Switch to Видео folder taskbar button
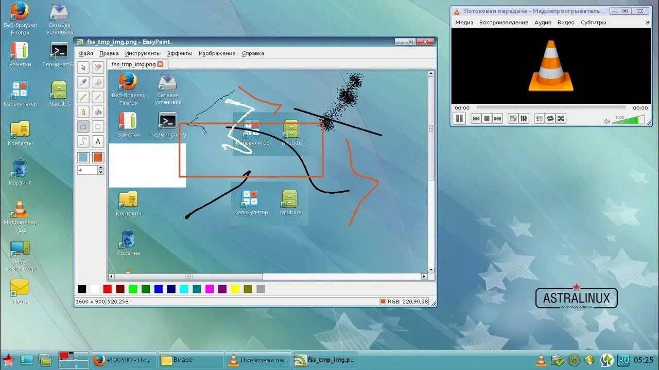 [x=190, y=360]
